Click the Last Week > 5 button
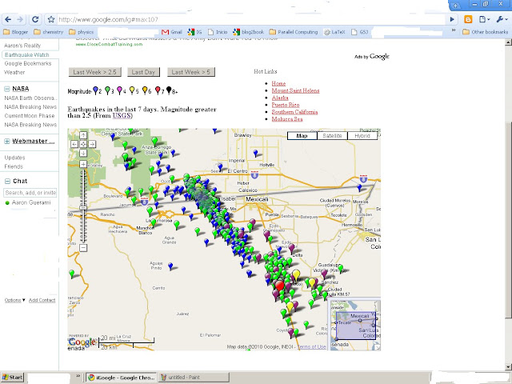512x384 pixels. pyautogui.click(x=191, y=72)
